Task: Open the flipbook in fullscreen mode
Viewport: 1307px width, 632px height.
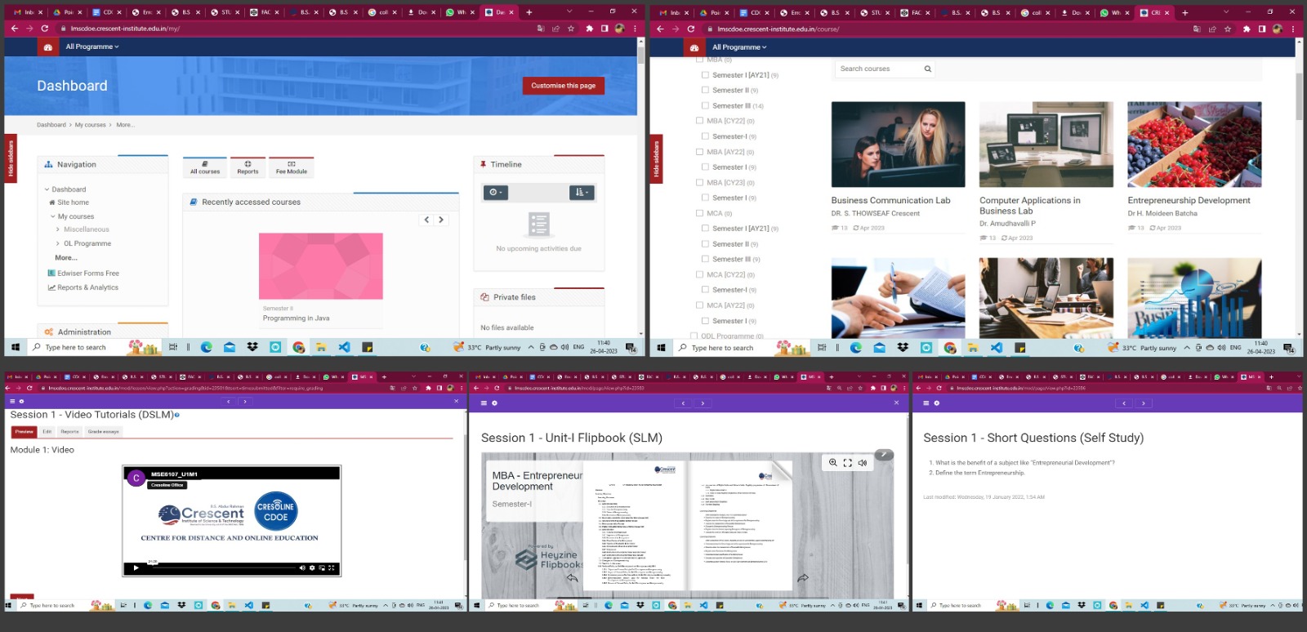Action: (x=847, y=463)
